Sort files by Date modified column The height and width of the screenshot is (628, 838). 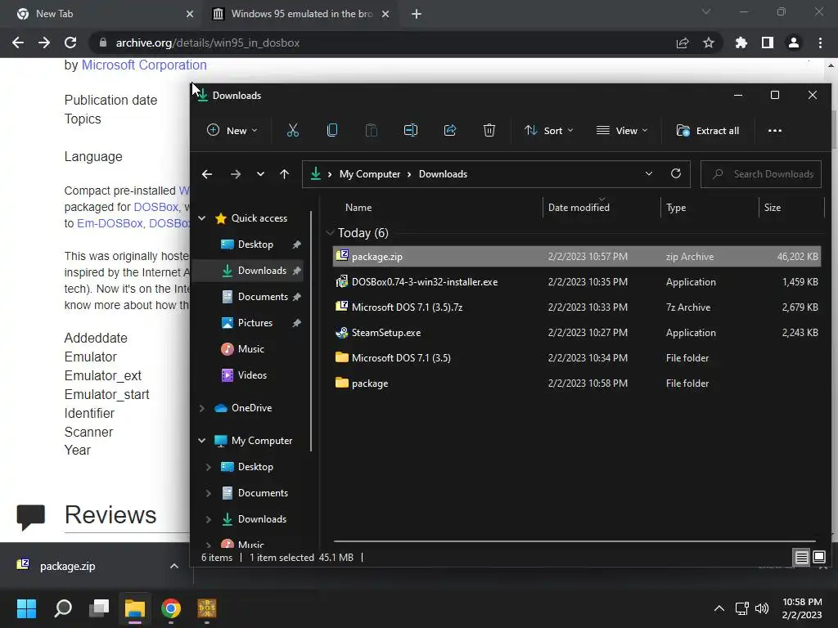[x=579, y=208]
